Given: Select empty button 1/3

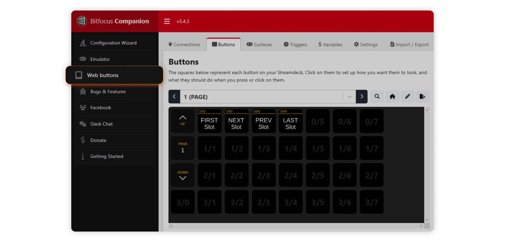Looking at the screenshot, I should coord(264,148).
